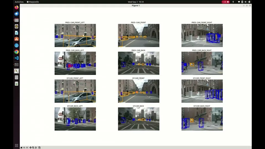Select the GT CAM_BACK_LEFT image
Image resolution: width=265 pixels, height=149 pixels.
tap(75, 119)
